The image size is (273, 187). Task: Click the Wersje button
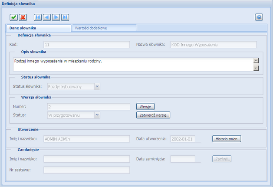[x=145, y=106]
